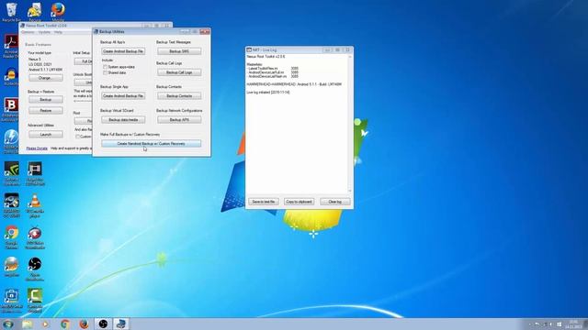Image resolution: width=588 pixels, height=330 pixels.
Task: Click the Backup Contacts button
Action: (179, 96)
